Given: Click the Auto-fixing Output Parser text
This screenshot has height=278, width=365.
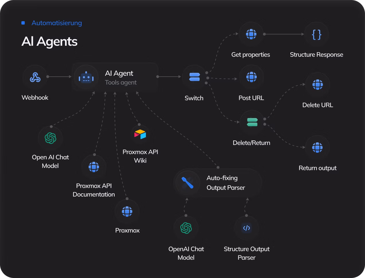Looking at the screenshot, I should [x=226, y=183].
